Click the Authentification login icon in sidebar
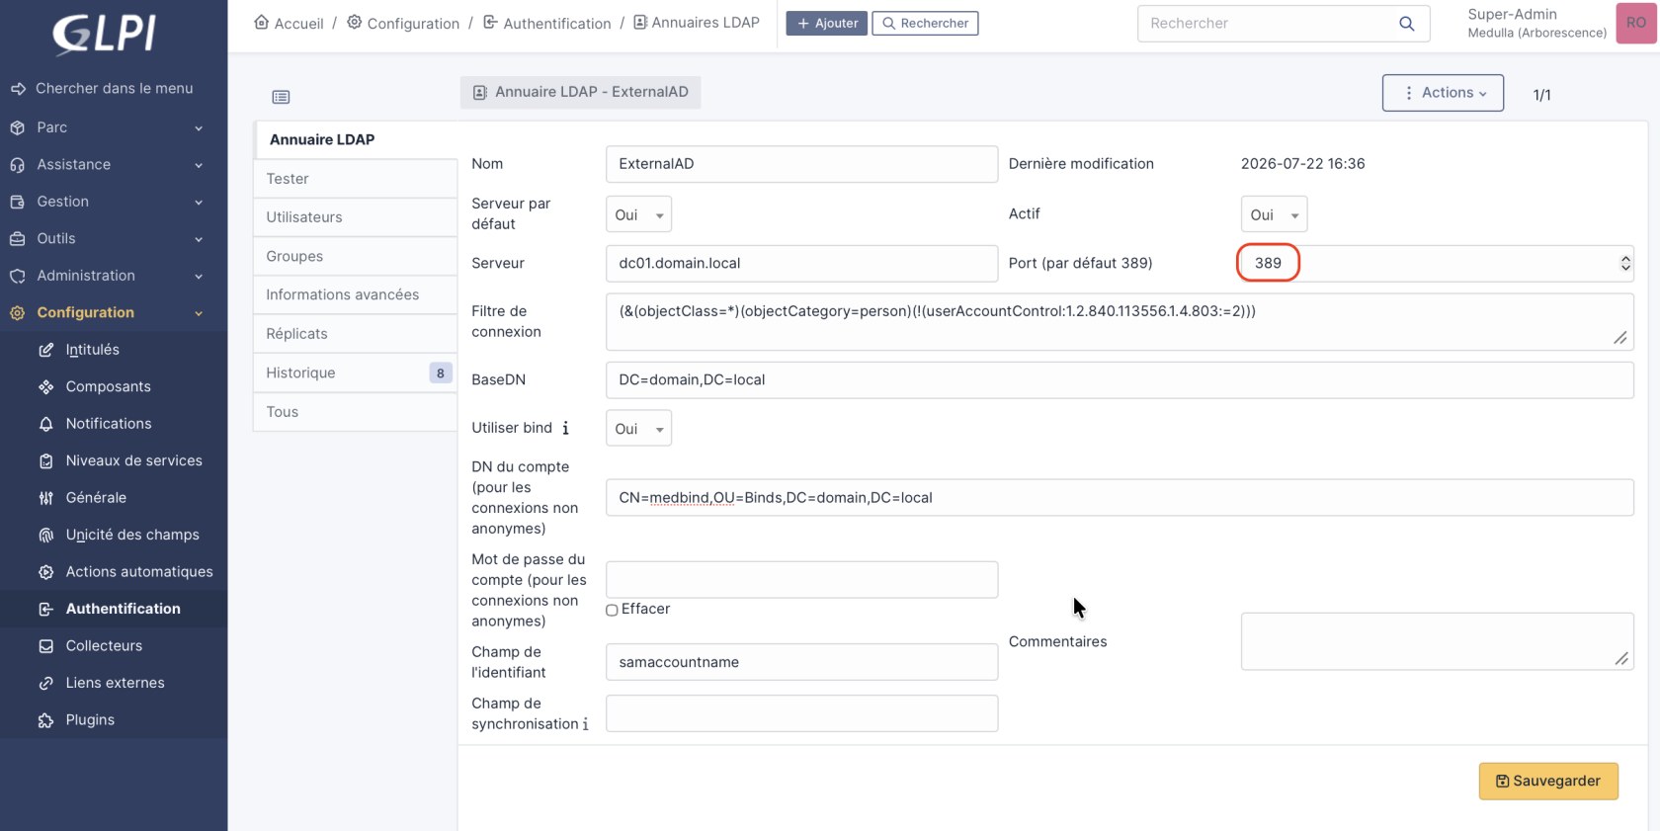Viewport: 1660px width, 831px height. [x=45, y=610]
